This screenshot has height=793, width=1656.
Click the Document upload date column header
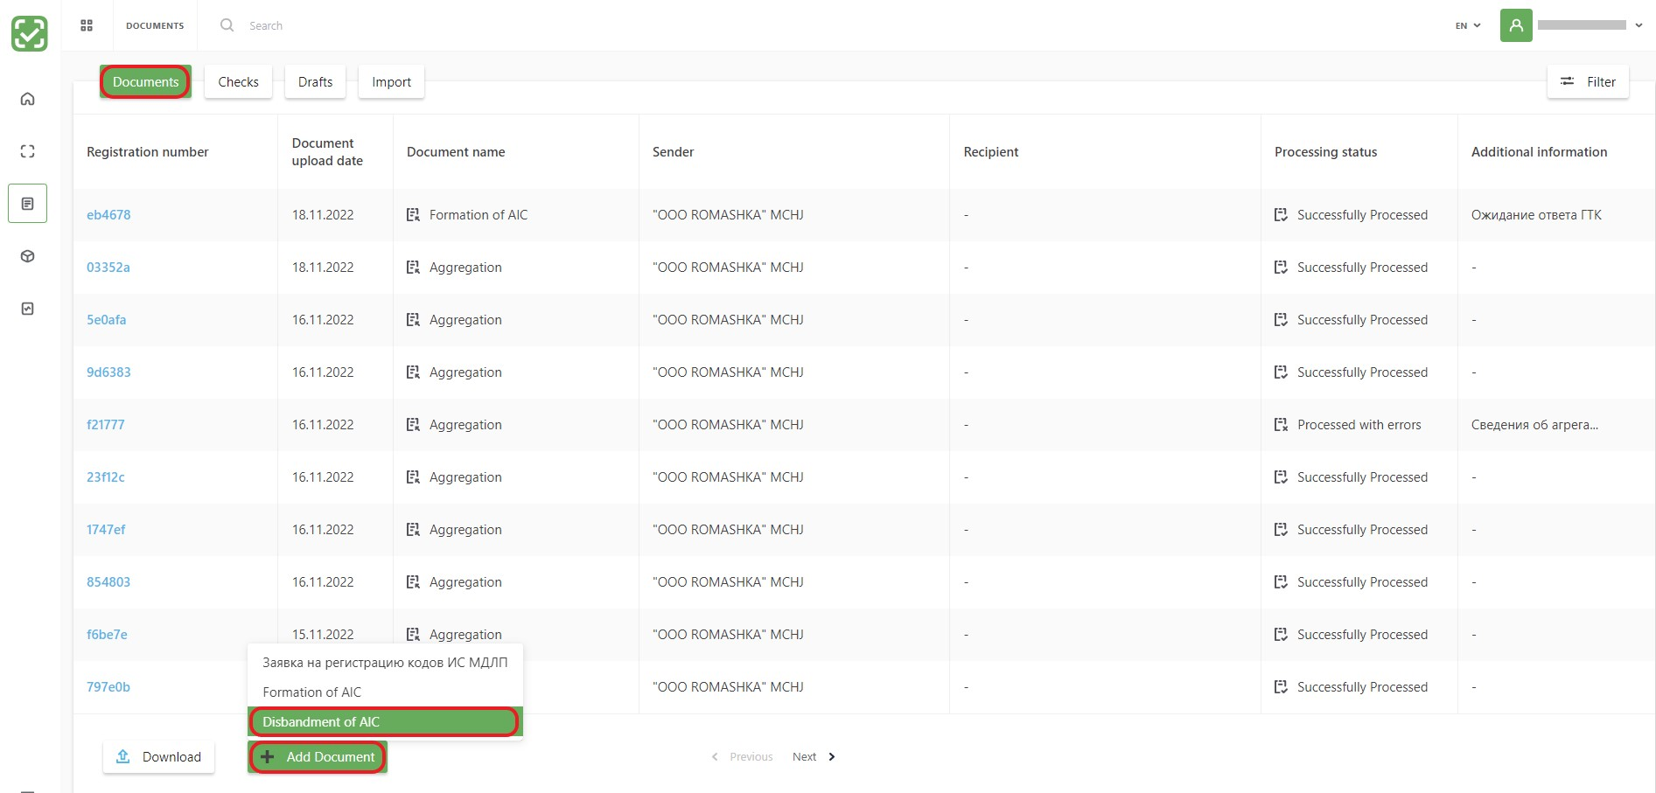327,152
